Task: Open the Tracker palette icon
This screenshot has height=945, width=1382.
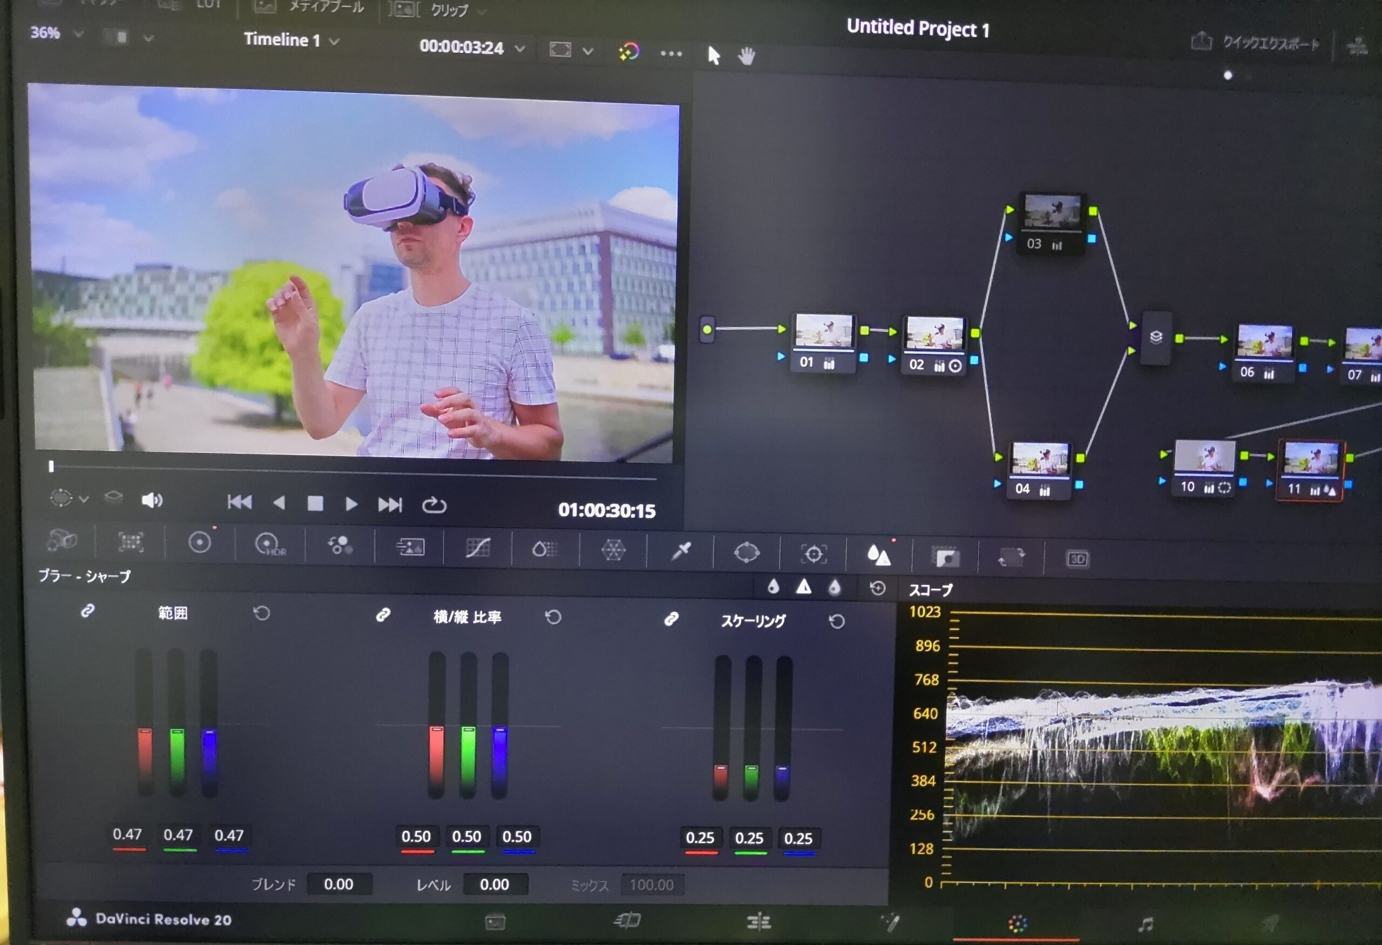Action: 814,554
